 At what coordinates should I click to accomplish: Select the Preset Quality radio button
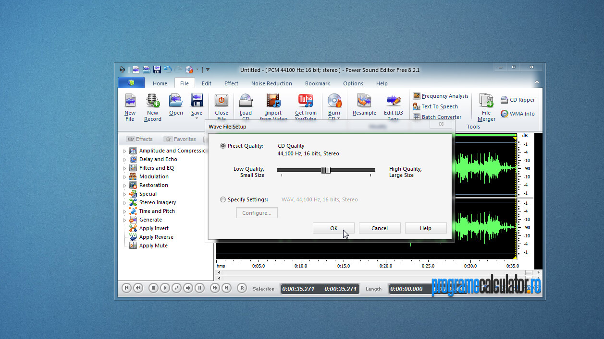(x=223, y=146)
